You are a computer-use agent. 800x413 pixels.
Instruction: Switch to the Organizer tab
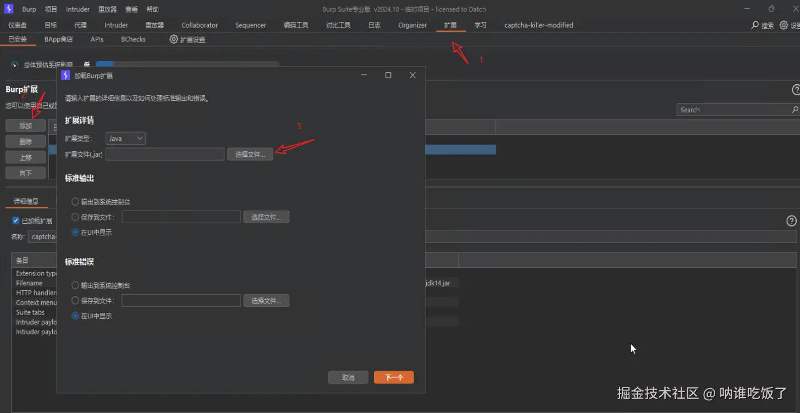[412, 25]
